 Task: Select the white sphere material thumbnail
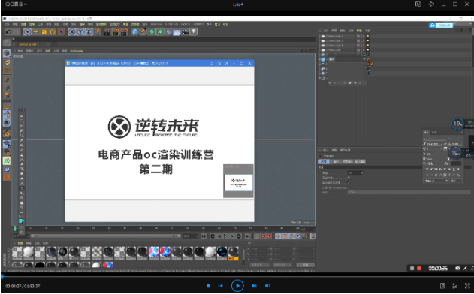coord(29,252)
